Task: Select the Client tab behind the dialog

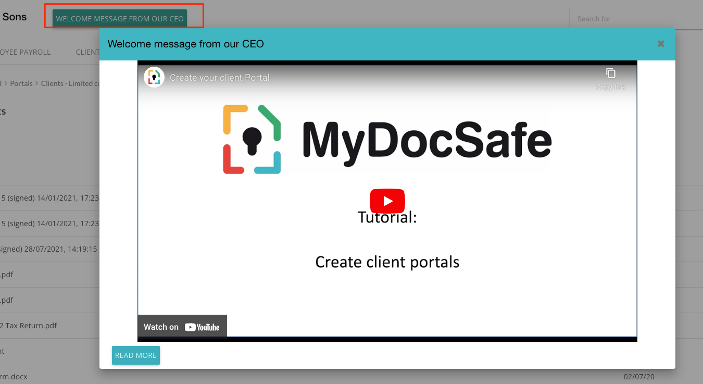Action: click(x=87, y=52)
